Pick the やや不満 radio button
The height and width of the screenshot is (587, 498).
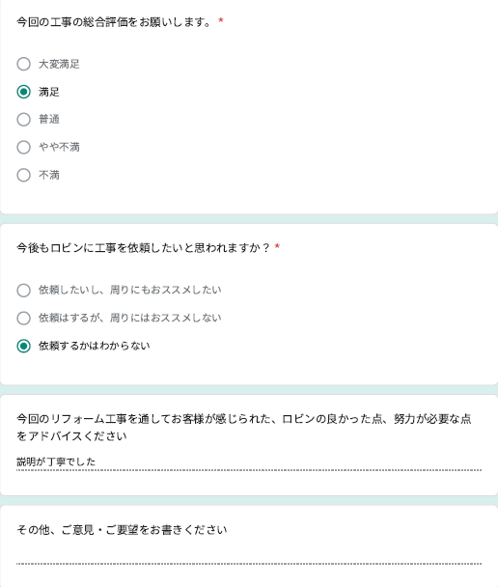(23, 147)
